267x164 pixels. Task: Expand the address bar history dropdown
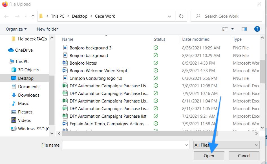pos(169,16)
